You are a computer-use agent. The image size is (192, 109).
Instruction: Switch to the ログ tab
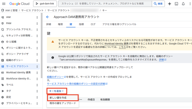(93, 24)
